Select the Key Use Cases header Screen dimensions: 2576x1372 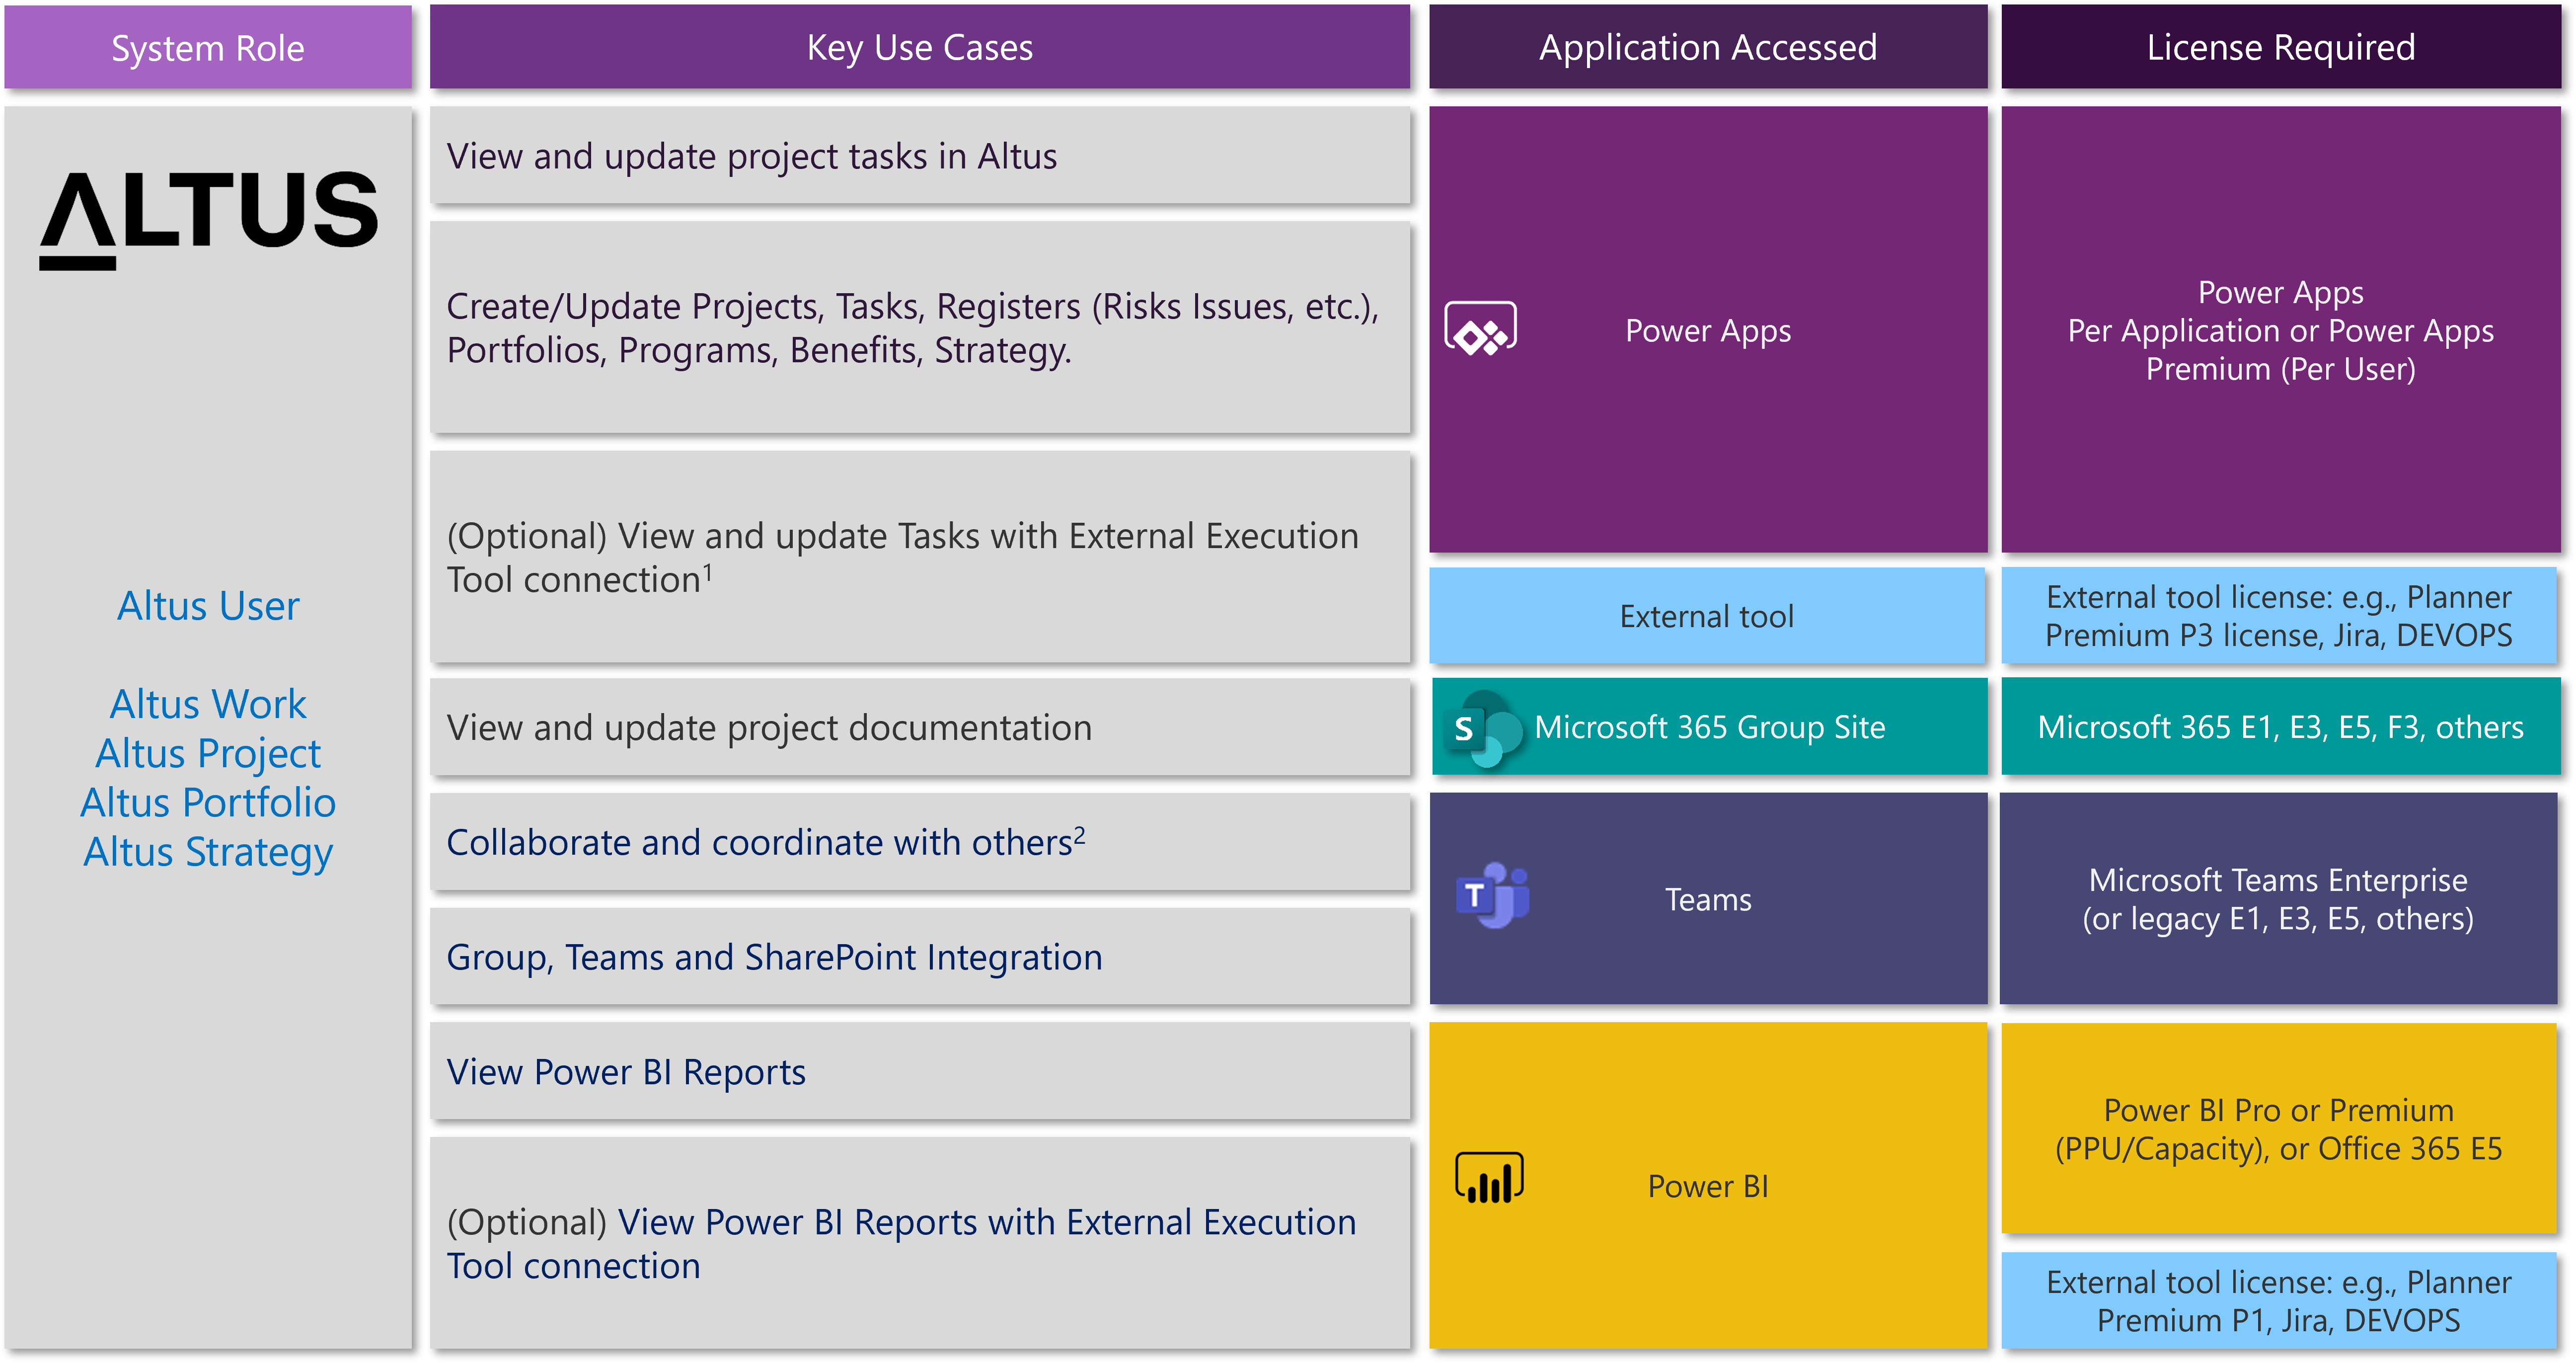(920, 47)
